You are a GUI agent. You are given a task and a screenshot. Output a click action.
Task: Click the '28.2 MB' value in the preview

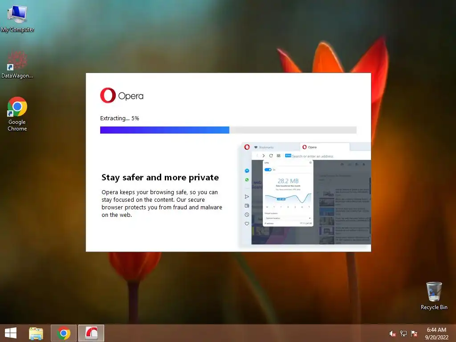tap(288, 181)
